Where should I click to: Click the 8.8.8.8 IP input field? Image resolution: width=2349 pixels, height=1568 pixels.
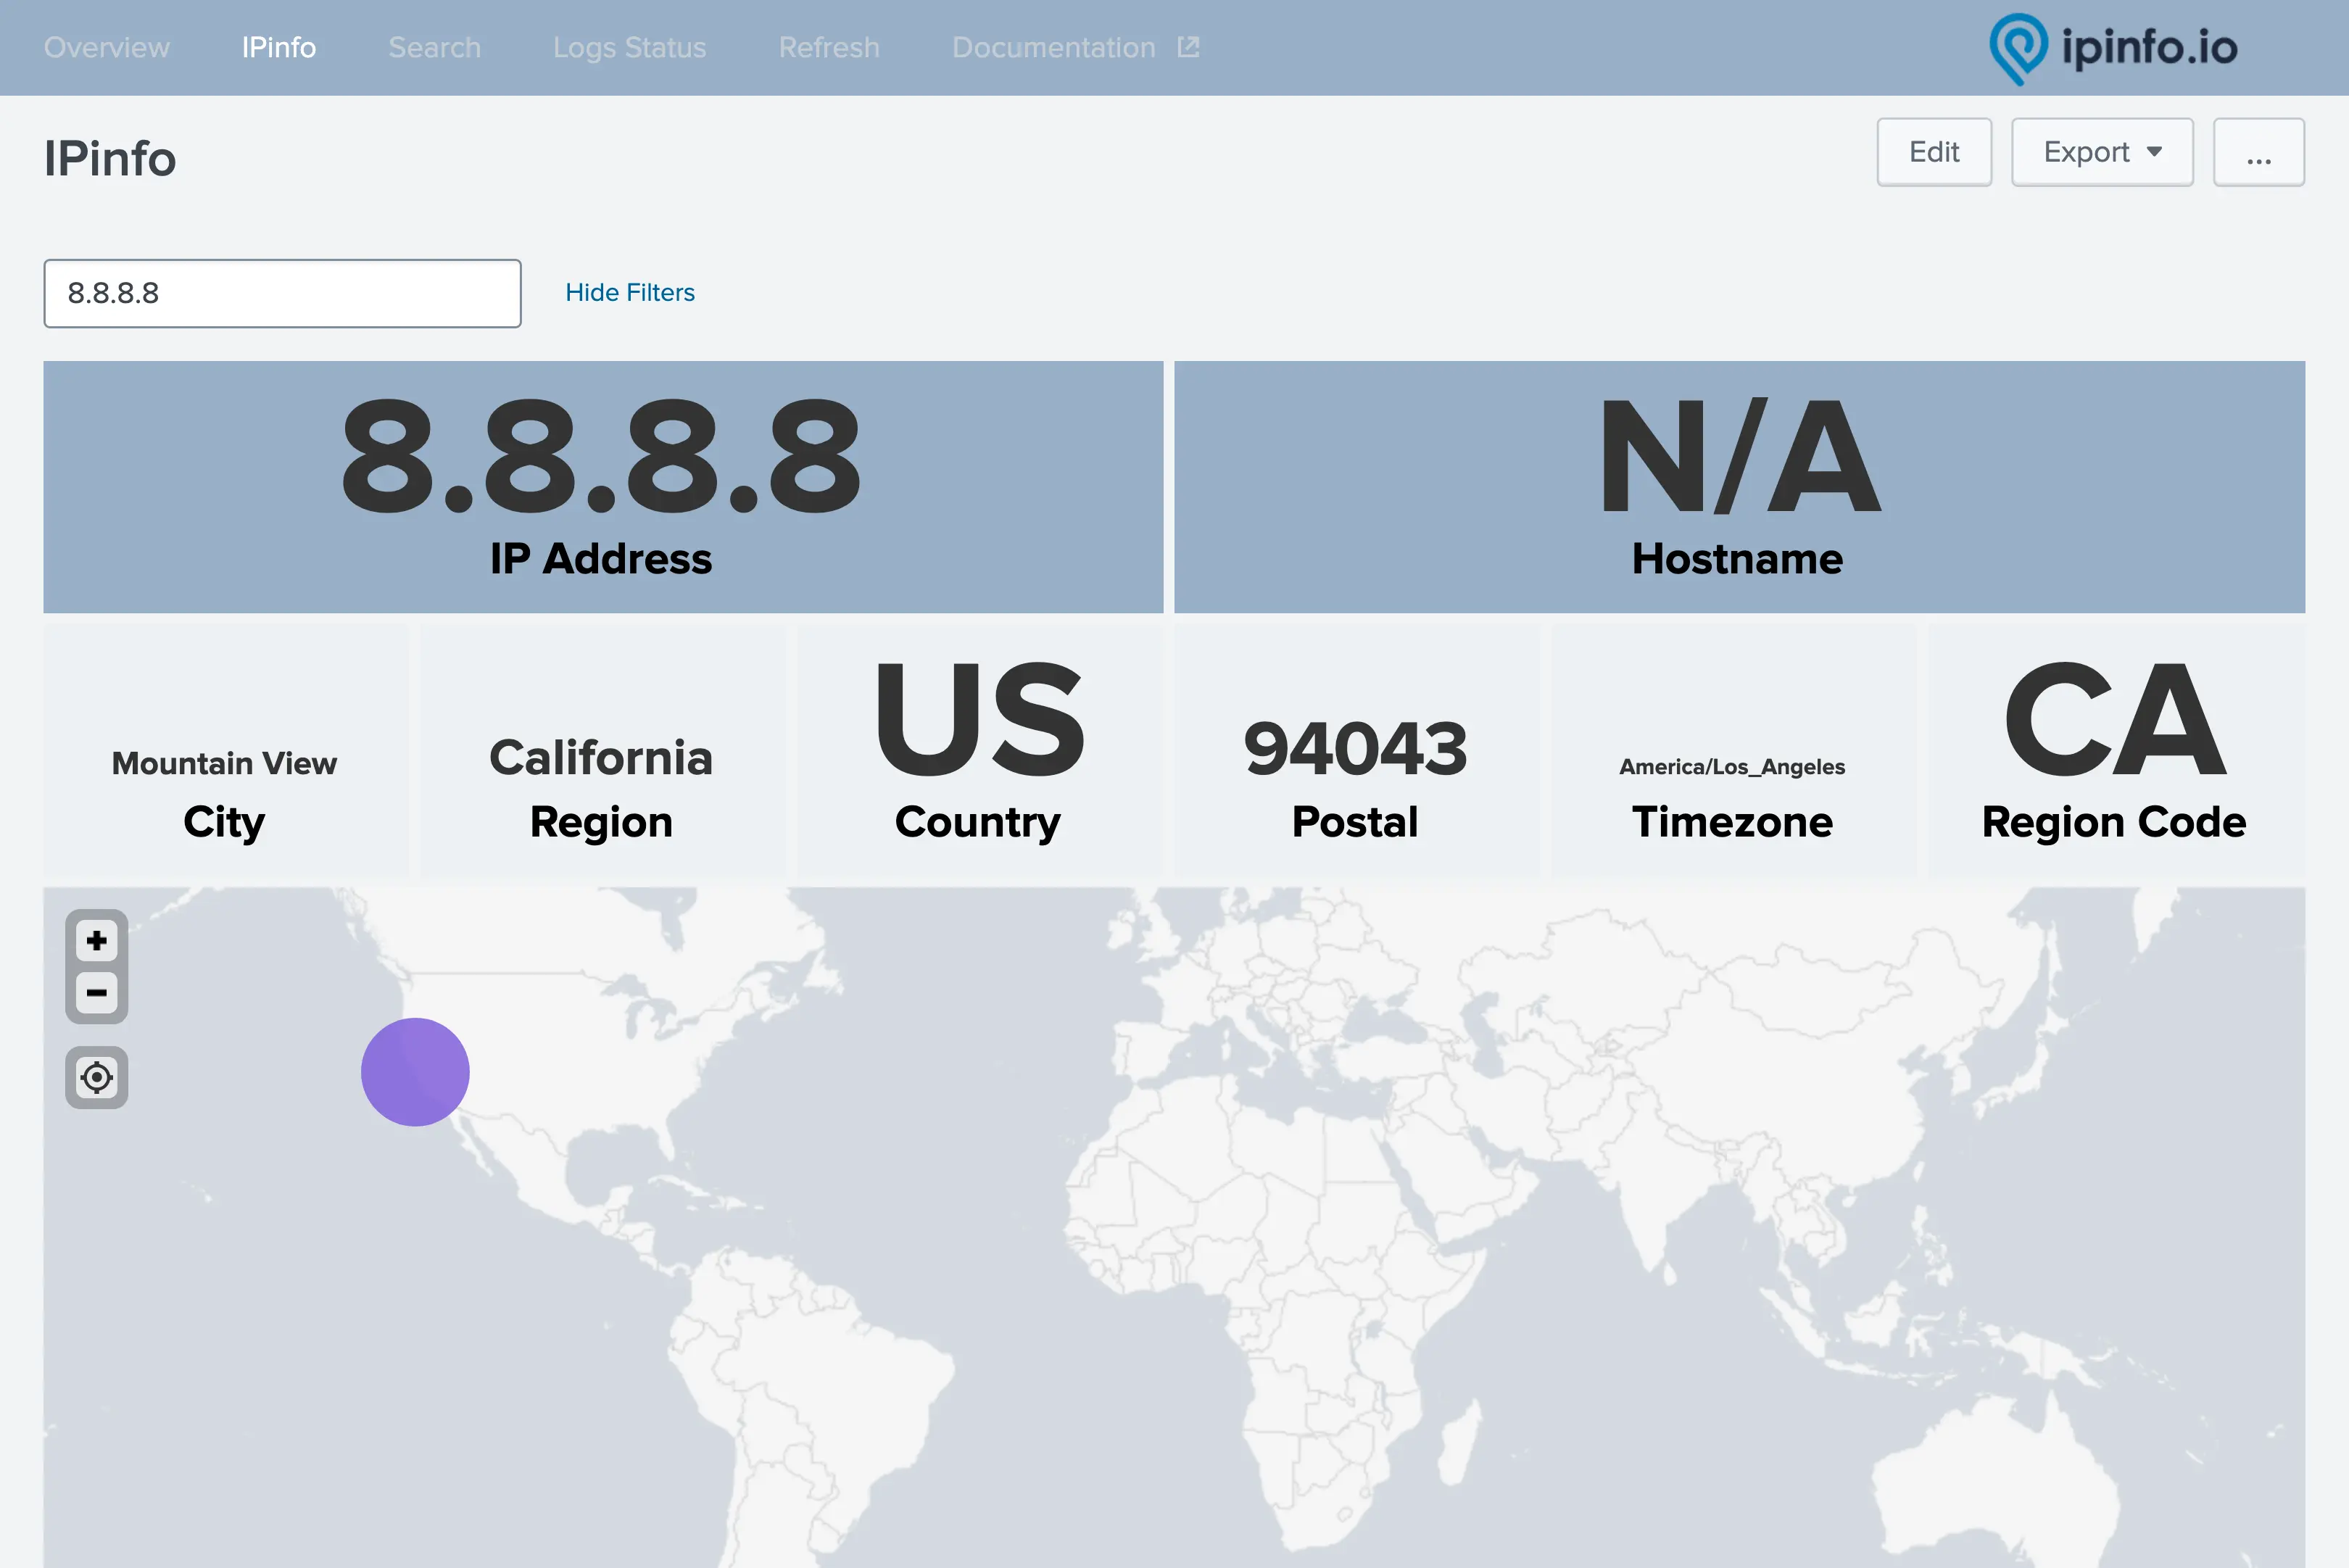point(282,292)
